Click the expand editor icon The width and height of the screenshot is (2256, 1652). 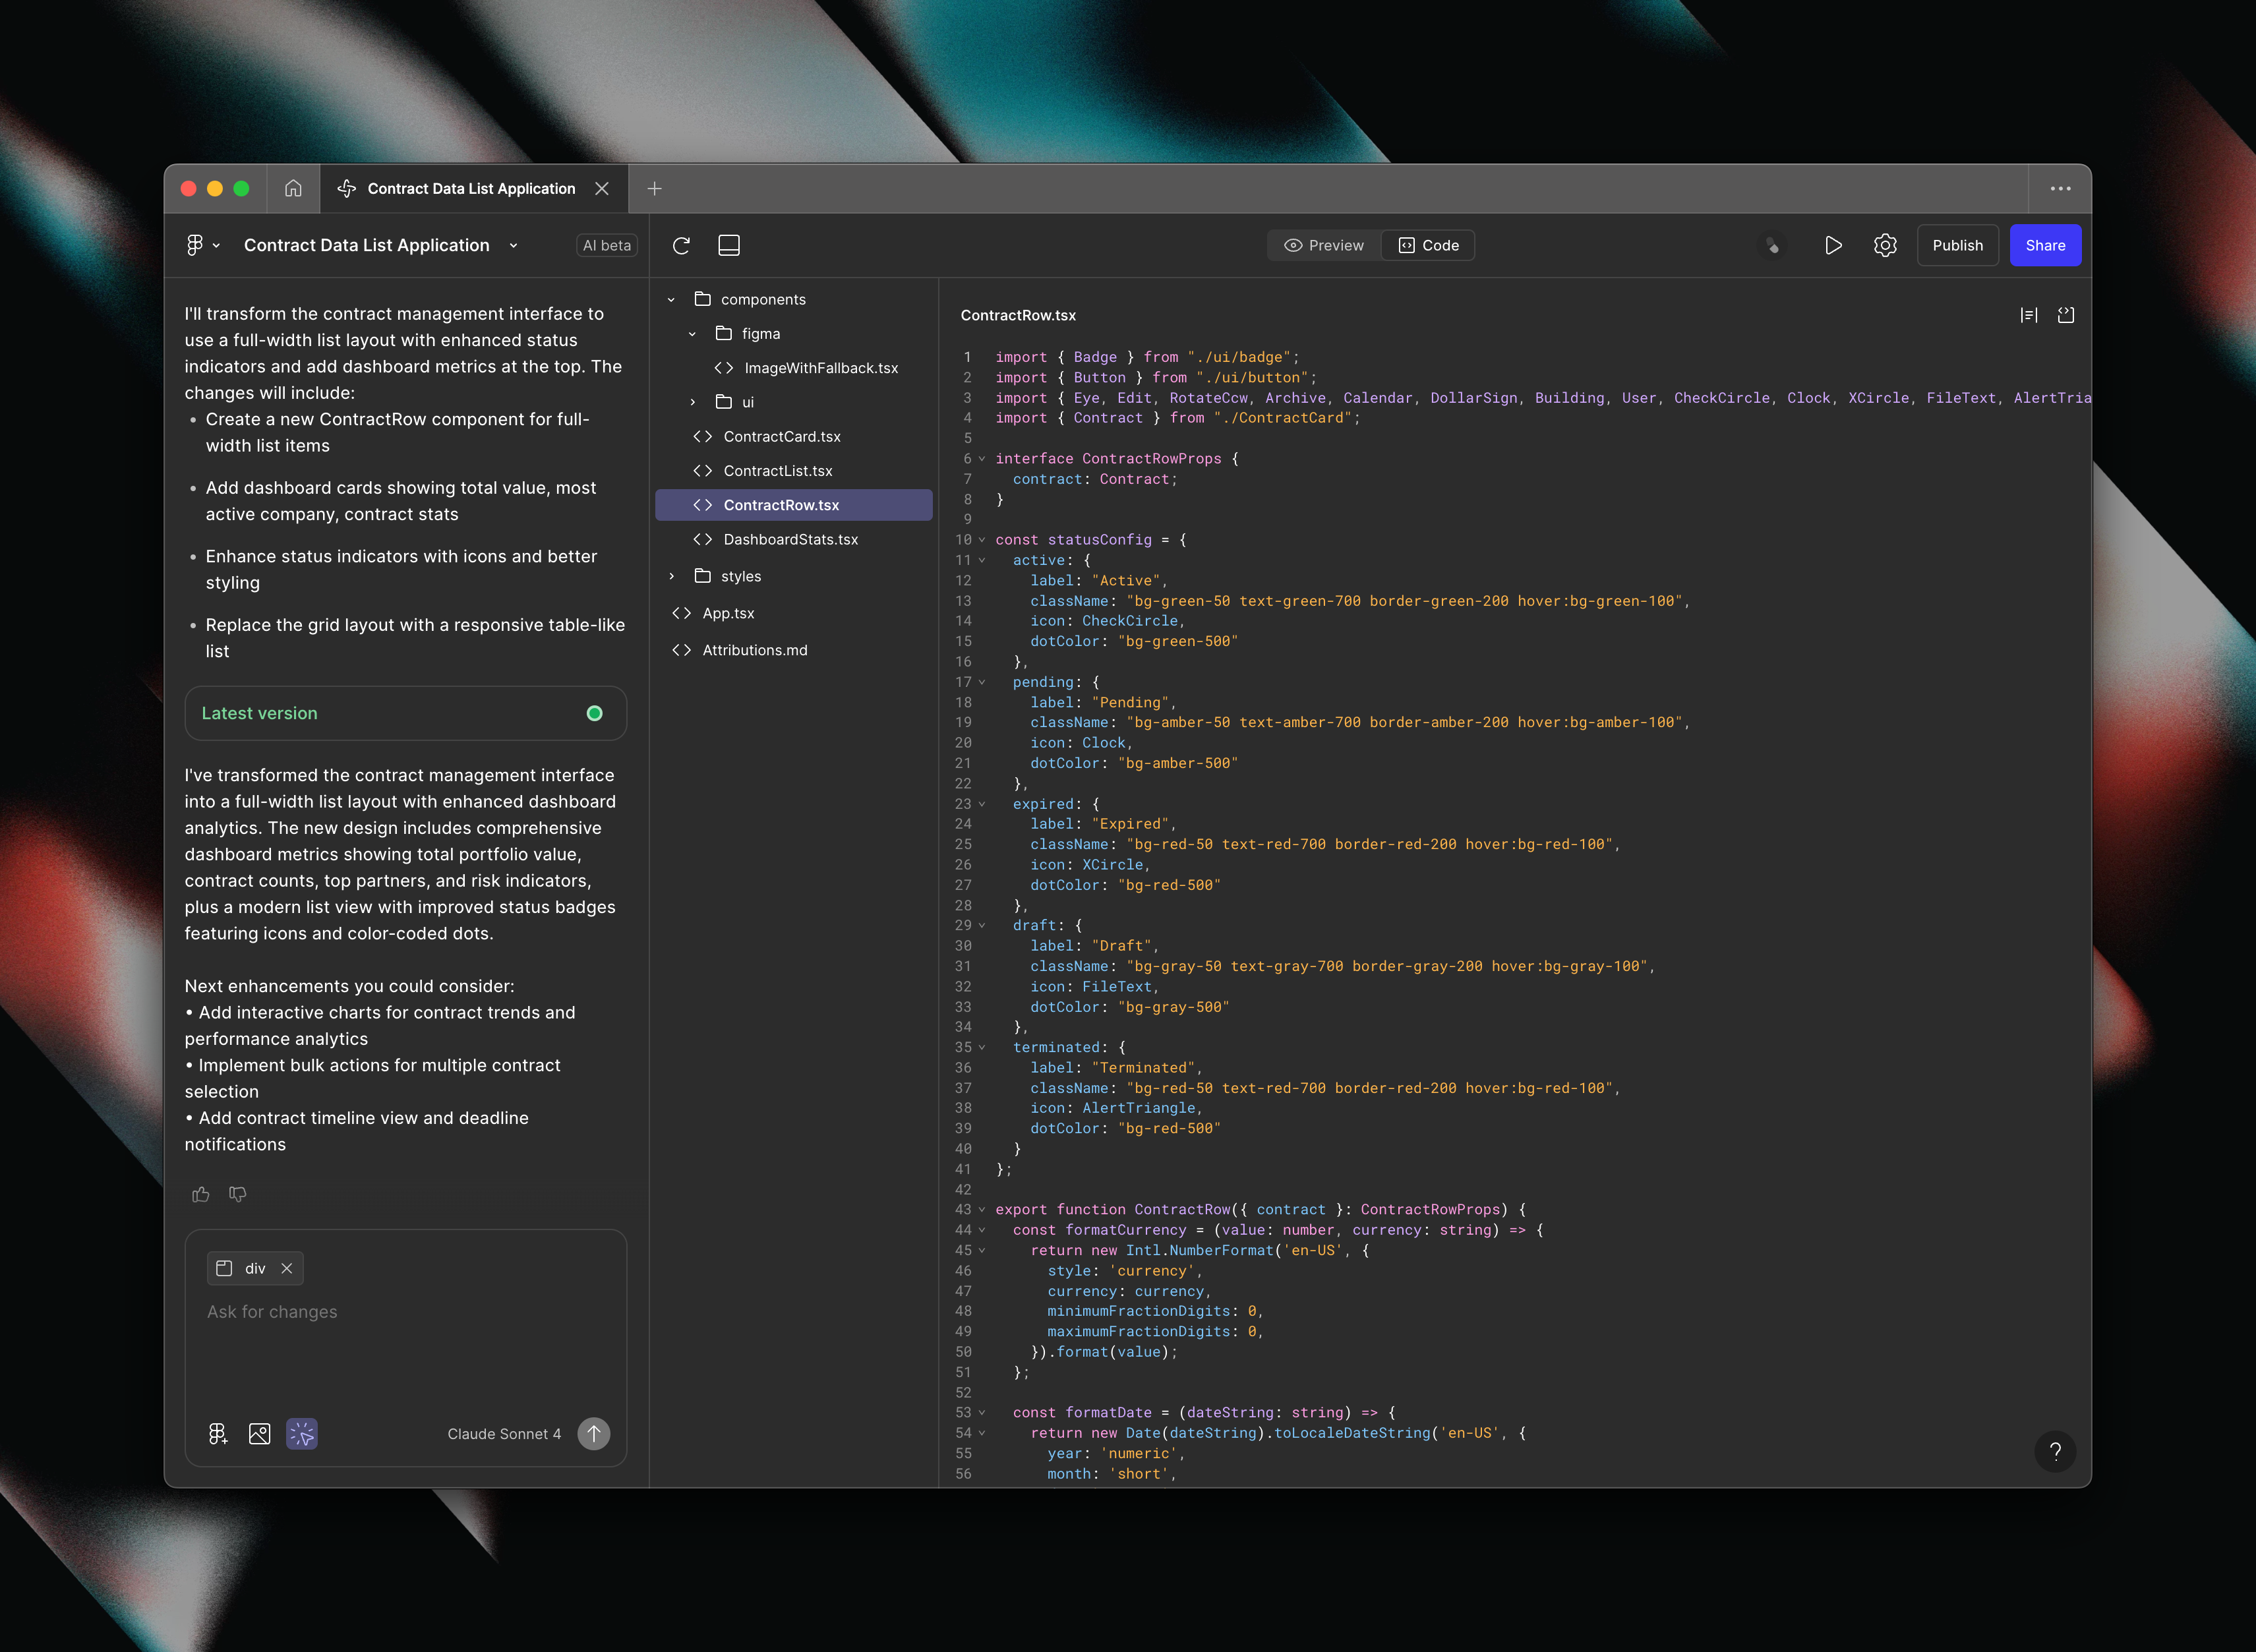tap(2065, 315)
